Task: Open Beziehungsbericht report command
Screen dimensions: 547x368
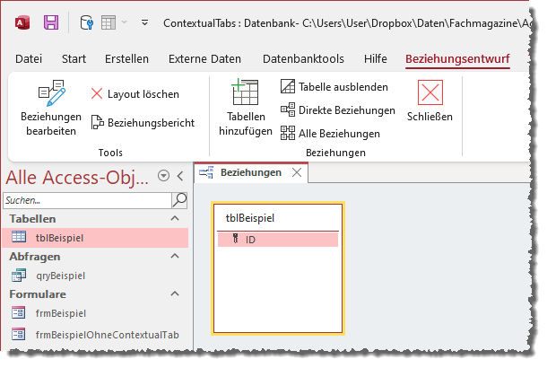Action: [x=143, y=123]
